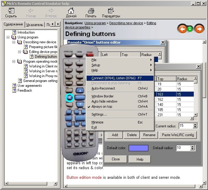Click the Скрыть (Hide) toolbar icon
This screenshot has height=190, width=208.
coord(11,11)
